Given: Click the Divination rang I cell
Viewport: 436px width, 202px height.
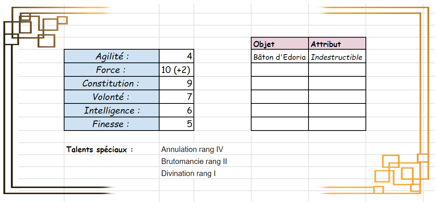Looking at the screenshot, I should (189, 173).
